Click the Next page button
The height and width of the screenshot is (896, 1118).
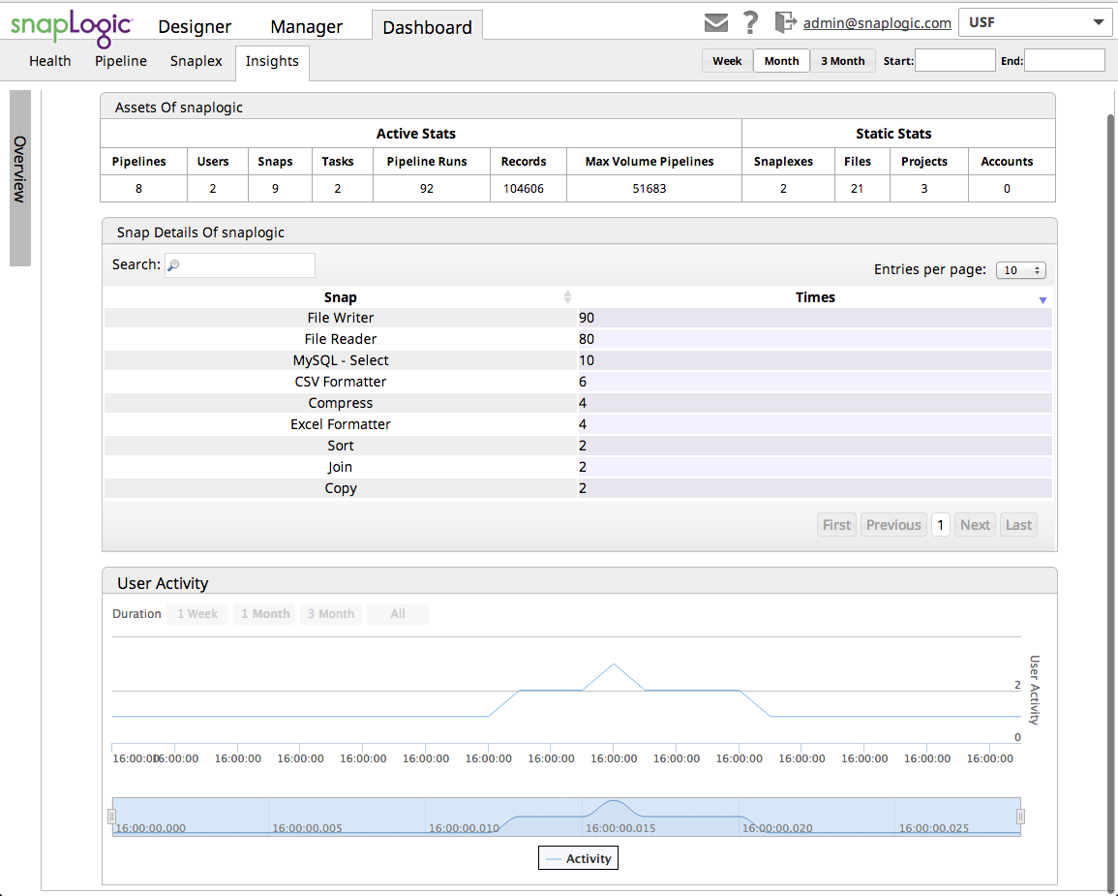point(975,525)
